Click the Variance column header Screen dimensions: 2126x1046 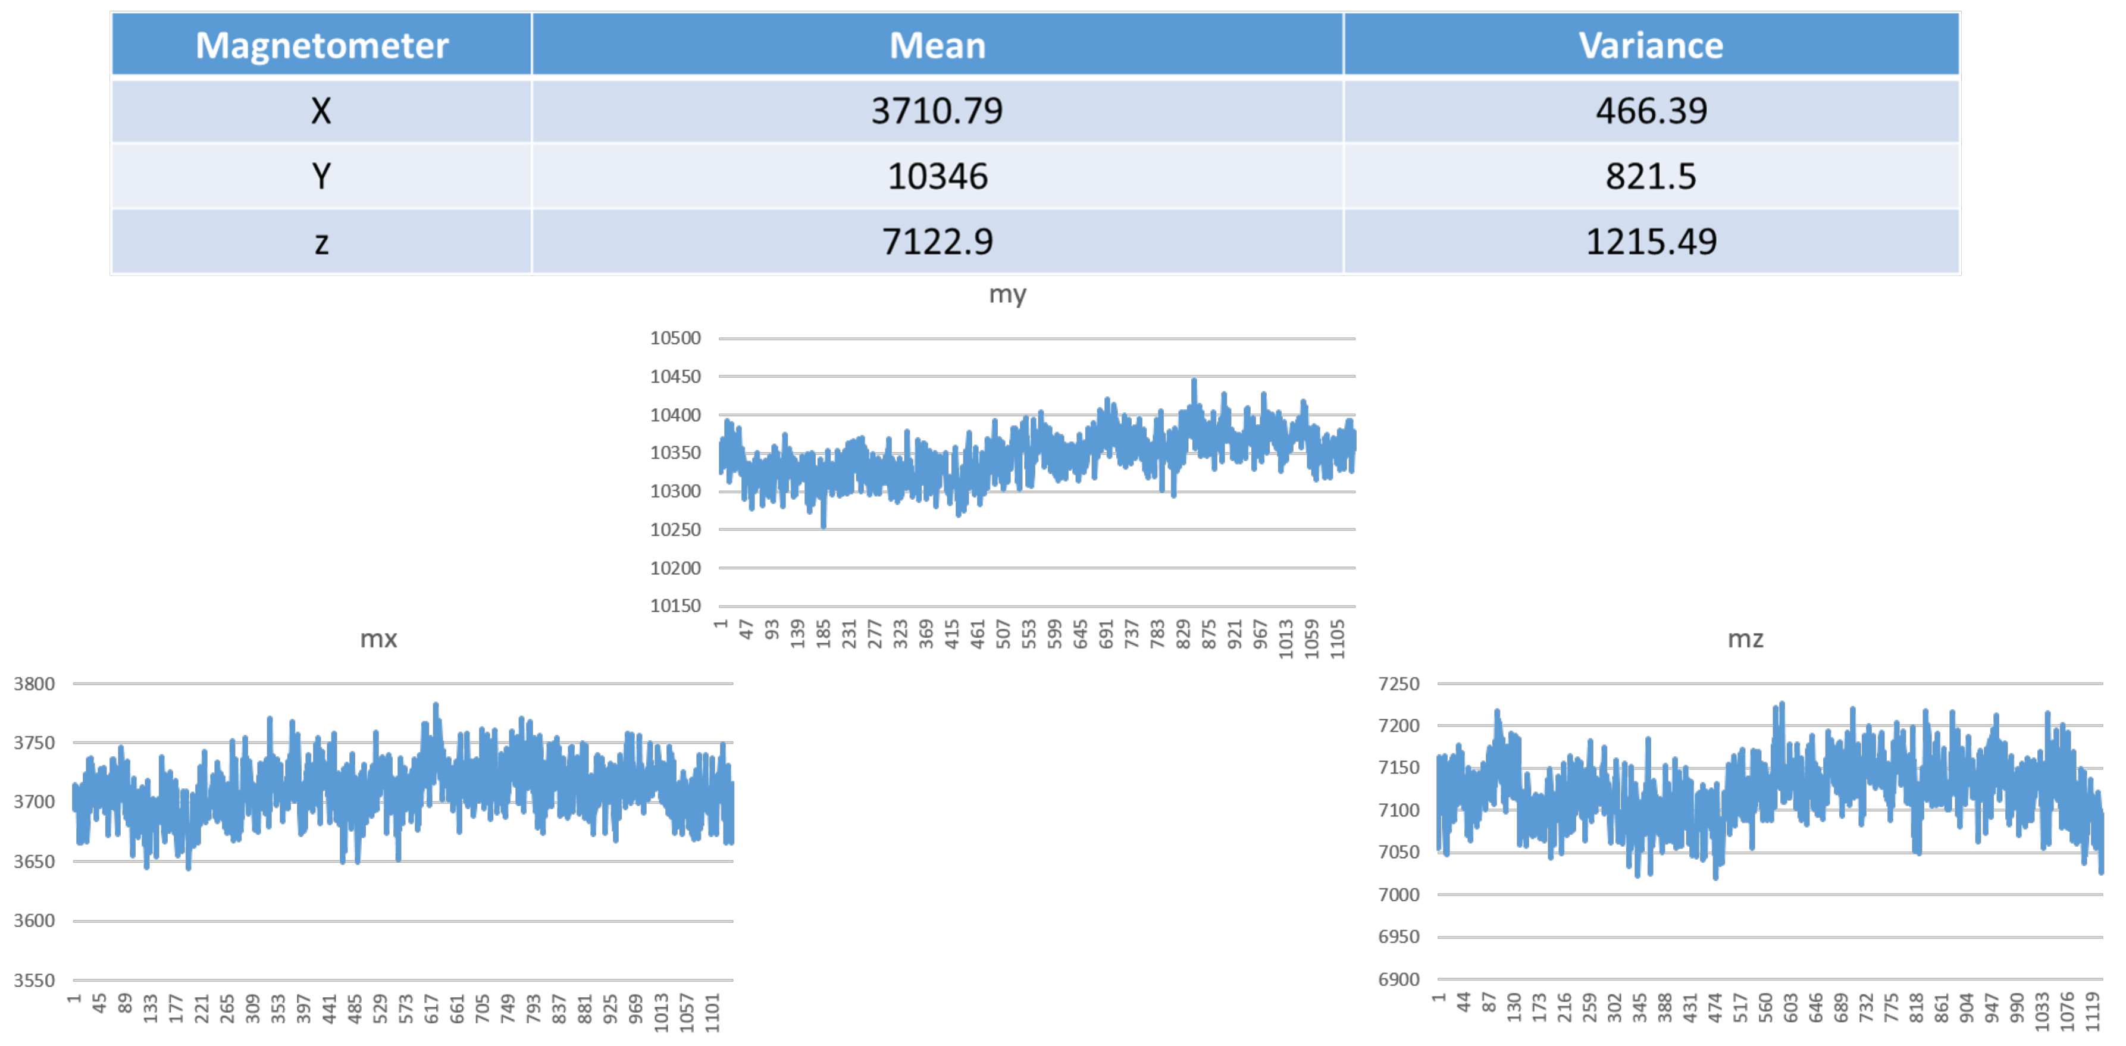[1651, 45]
